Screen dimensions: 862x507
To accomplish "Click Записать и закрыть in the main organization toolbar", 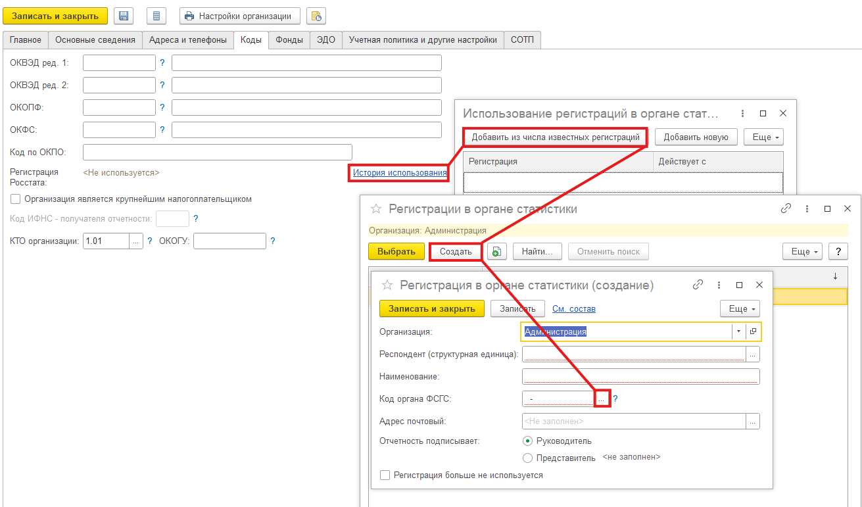I will tap(55, 16).
